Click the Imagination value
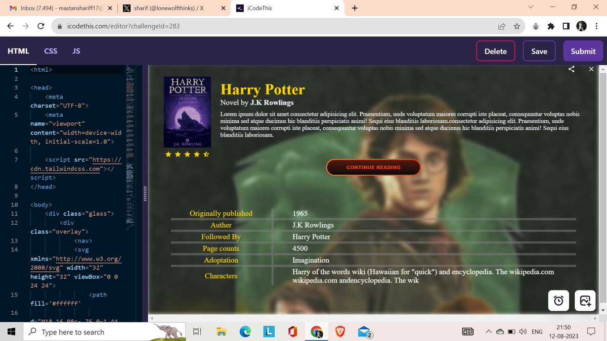607x341 pixels. pyautogui.click(x=311, y=260)
